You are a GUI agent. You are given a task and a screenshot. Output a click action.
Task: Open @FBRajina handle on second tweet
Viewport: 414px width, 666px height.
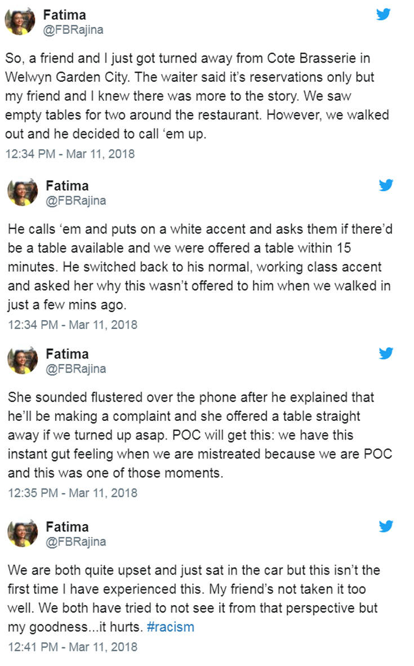coord(75,201)
